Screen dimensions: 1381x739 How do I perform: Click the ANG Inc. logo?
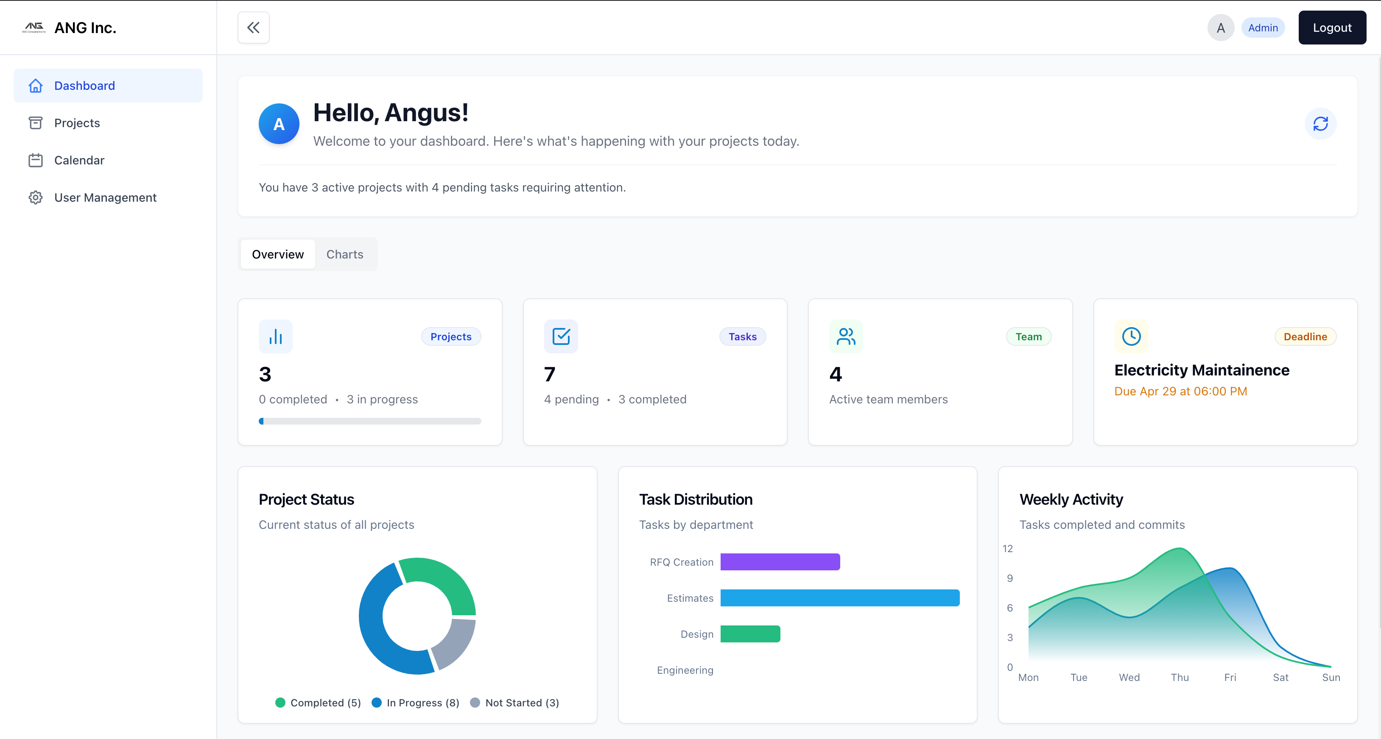coord(34,27)
